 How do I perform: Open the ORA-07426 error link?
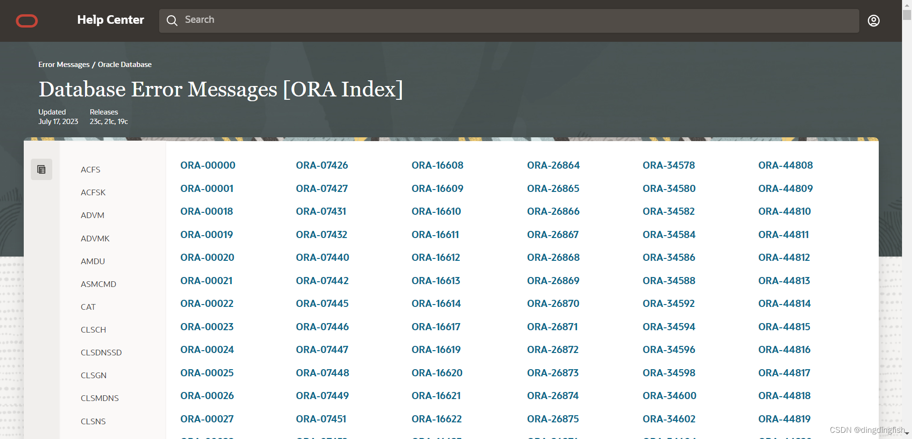pos(322,165)
